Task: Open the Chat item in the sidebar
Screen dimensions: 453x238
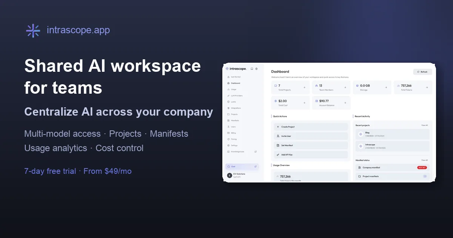Action: pos(242,166)
